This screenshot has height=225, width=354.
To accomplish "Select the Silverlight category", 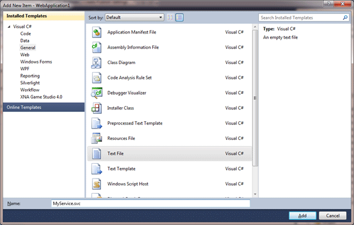I will 30,83.
